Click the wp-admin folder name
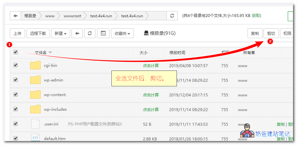The width and height of the screenshot is (297, 145). click(54, 80)
